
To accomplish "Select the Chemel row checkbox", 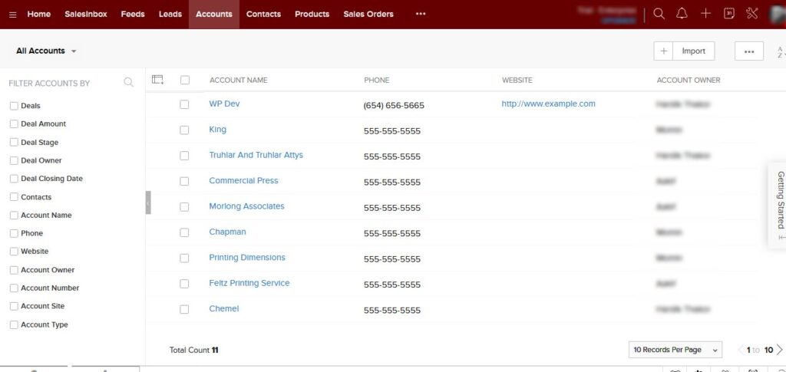I will [184, 309].
